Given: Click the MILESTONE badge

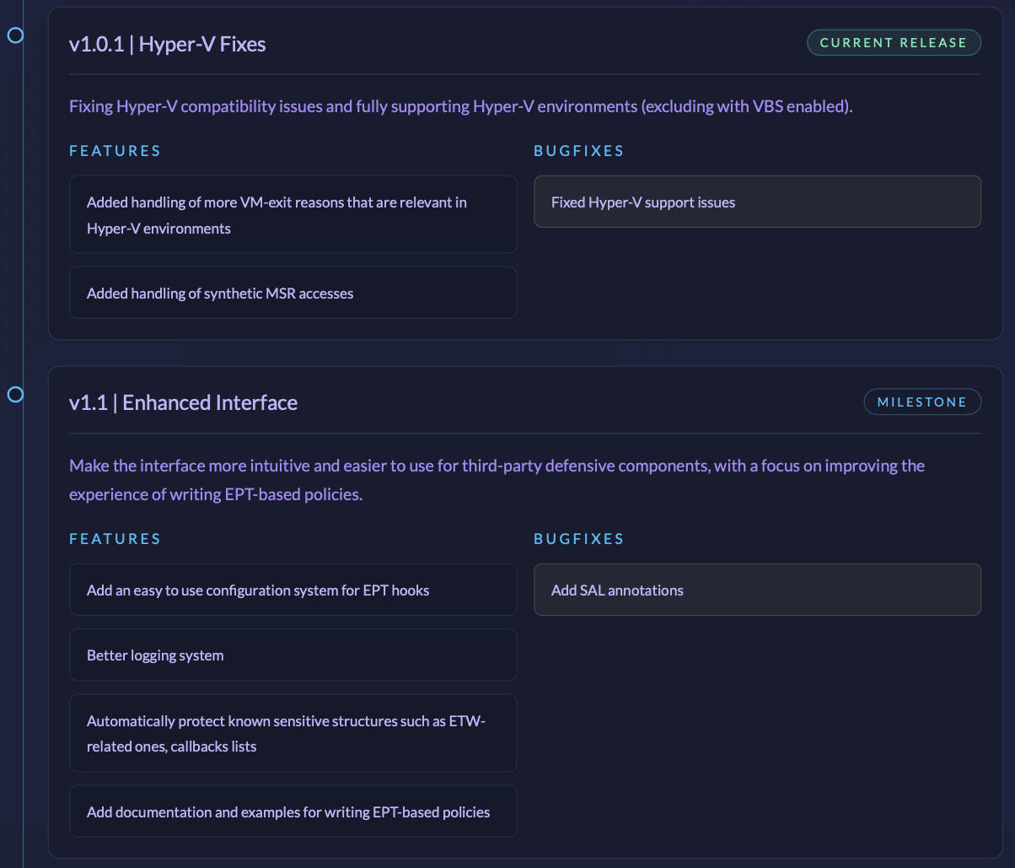Looking at the screenshot, I should [x=922, y=402].
